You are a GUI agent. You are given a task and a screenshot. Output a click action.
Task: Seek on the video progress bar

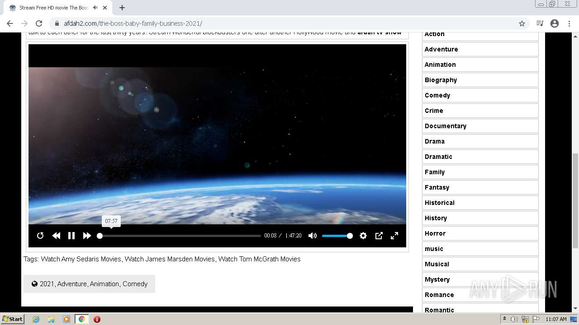179,236
